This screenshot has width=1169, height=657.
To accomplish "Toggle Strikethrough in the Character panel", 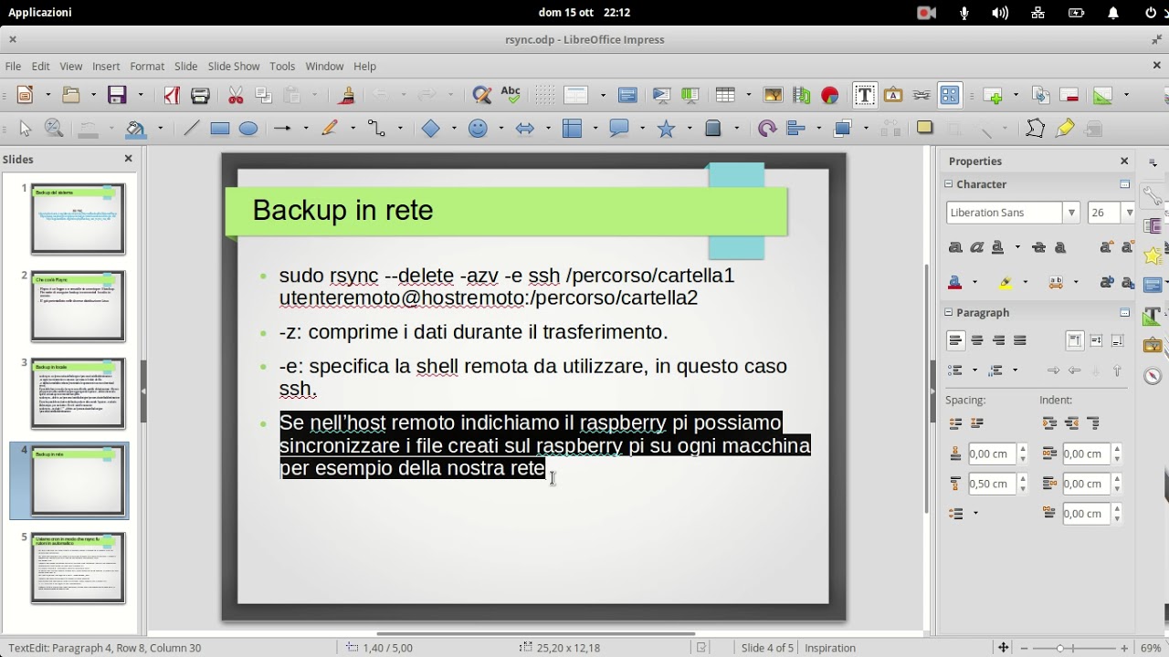I will (1038, 247).
